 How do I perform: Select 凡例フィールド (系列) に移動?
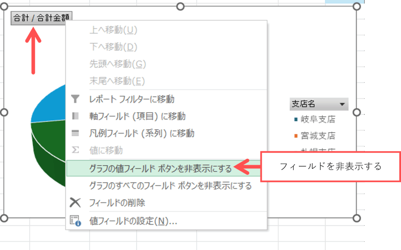[142, 133]
